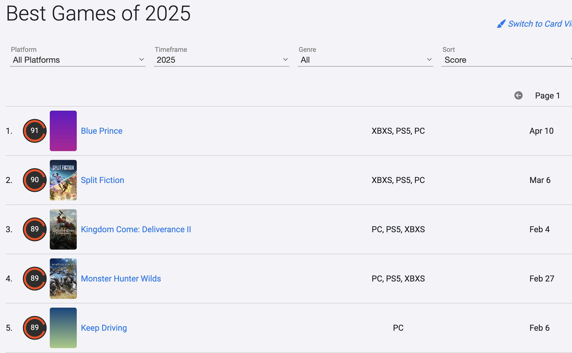572x353 pixels.
Task: Open the All Platforms dropdown
Action: click(77, 60)
